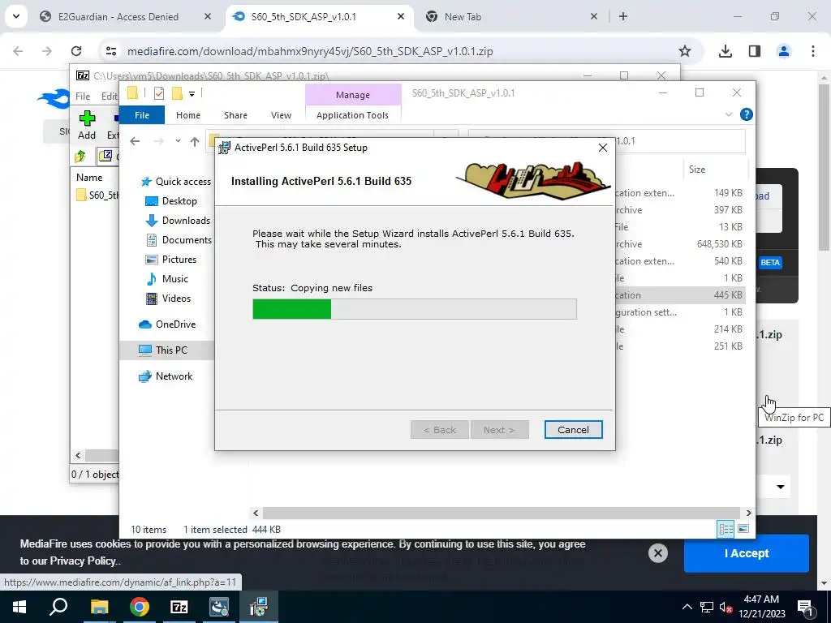This screenshot has width=831, height=623.
Task: Toggle Chrome side panel
Action: pos(754,51)
